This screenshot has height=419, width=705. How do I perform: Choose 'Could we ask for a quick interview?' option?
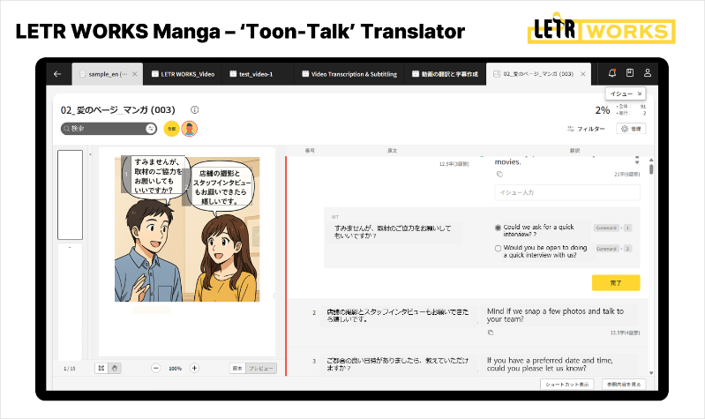[498, 228]
